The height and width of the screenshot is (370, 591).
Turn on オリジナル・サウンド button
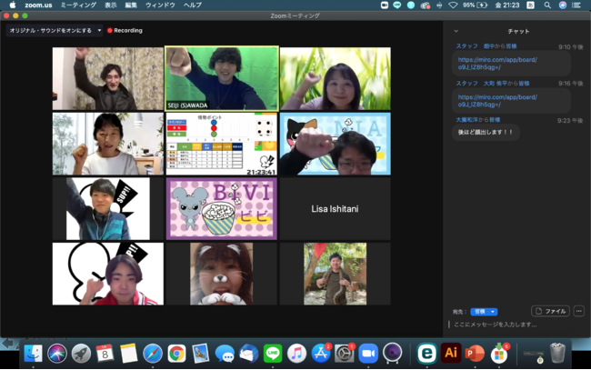point(50,30)
